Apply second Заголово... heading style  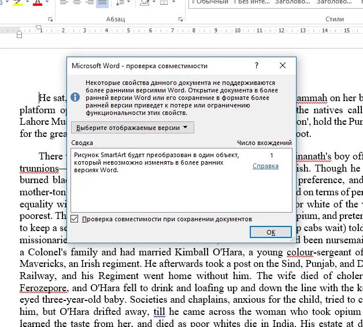[334, 2]
